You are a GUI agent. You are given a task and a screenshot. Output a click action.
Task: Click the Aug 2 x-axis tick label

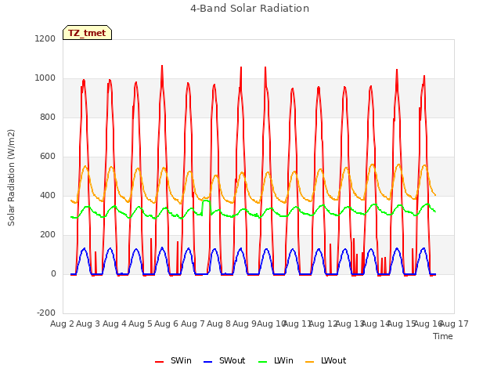pos(62,324)
